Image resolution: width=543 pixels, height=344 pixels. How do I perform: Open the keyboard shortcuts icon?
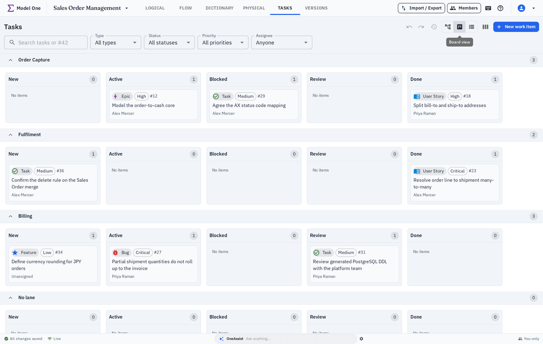coord(488,8)
